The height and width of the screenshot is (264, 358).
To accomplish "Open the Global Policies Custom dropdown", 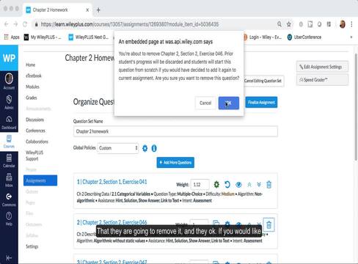I will 118,148.
